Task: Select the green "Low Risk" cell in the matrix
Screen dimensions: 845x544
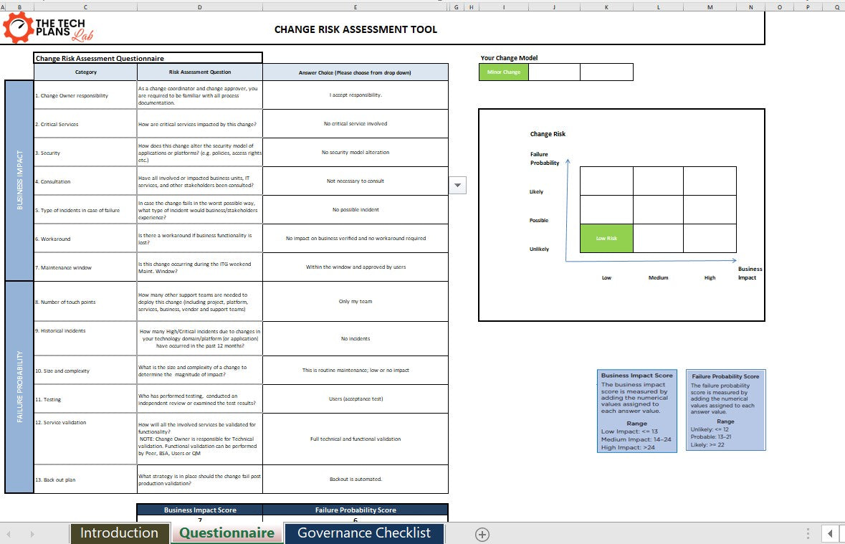Action: [x=606, y=238]
